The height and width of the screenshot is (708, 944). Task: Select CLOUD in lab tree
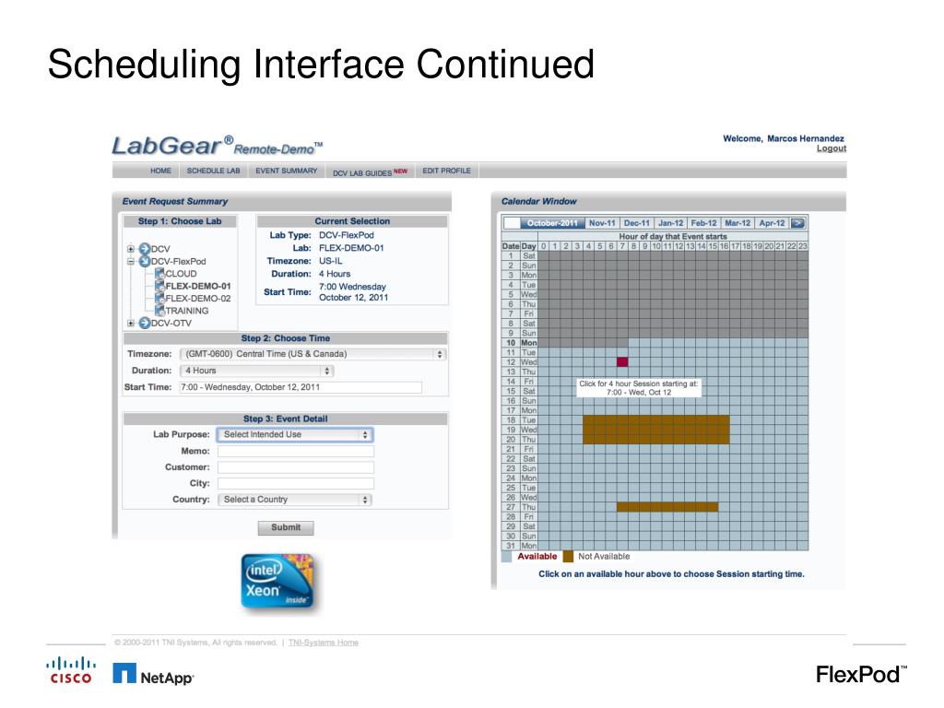click(x=181, y=273)
